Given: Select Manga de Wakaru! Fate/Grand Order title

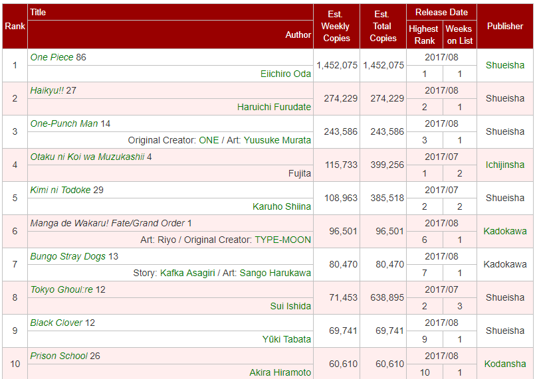Looking at the screenshot, I should pos(107,223).
